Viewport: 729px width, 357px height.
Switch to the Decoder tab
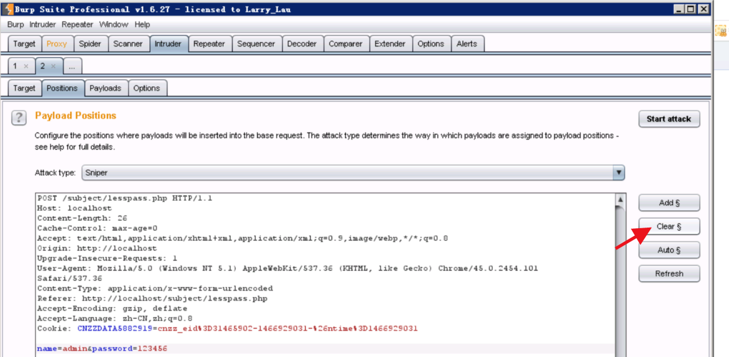tap(302, 44)
